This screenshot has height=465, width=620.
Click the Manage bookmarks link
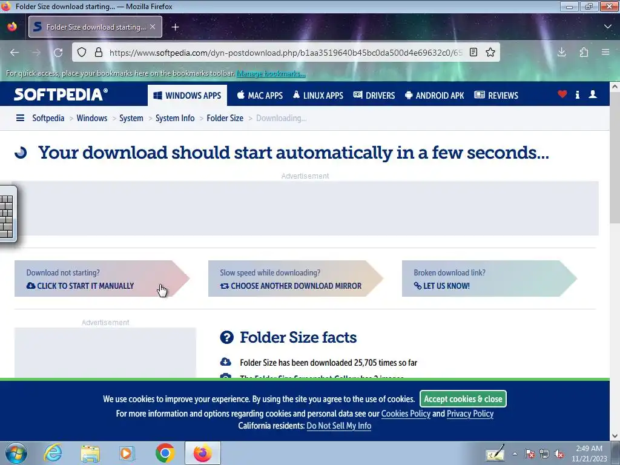pyautogui.click(x=271, y=73)
